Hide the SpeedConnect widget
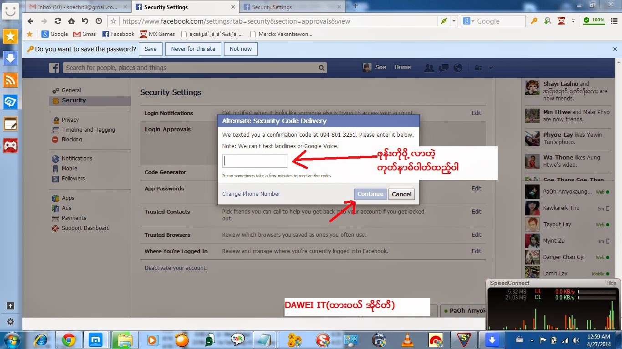The image size is (622, 349). tap(611, 283)
